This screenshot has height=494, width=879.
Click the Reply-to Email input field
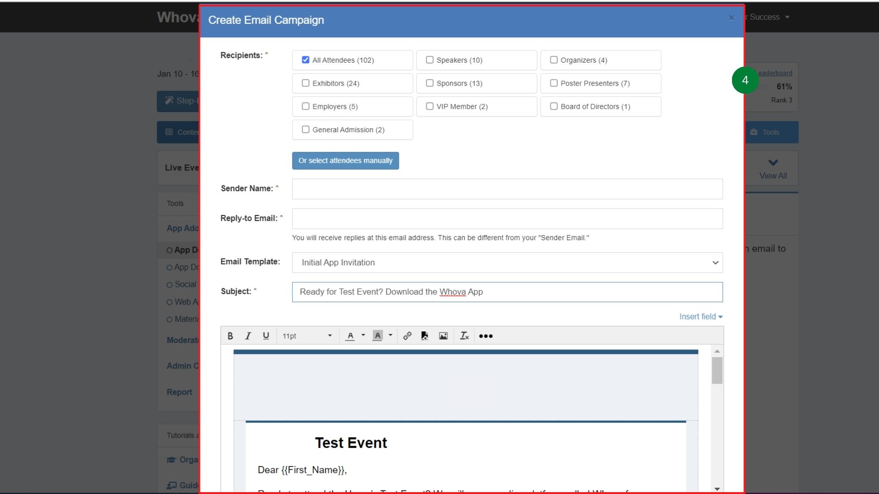coord(507,219)
